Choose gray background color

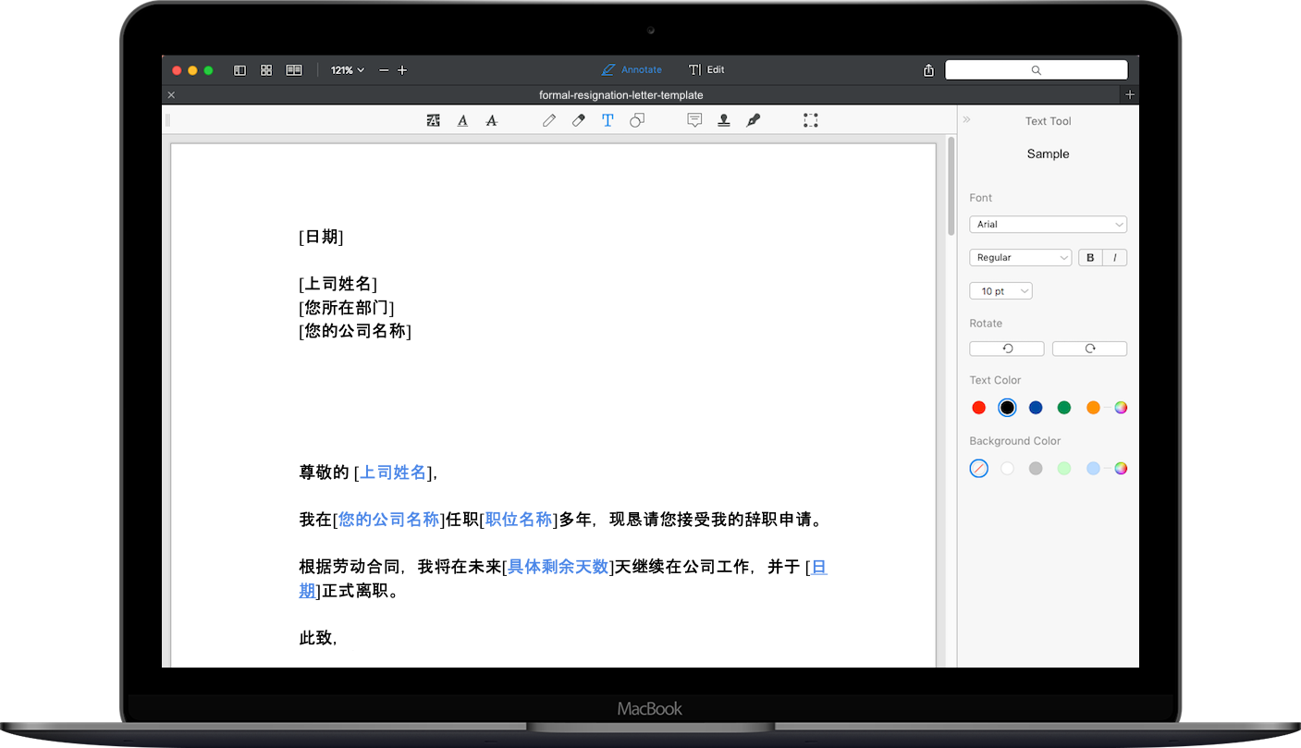(x=1036, y=469)
